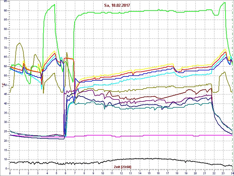
Task: Select the 80 label on temperature axis
Action: pyautogui.click(x=5, y=29)
